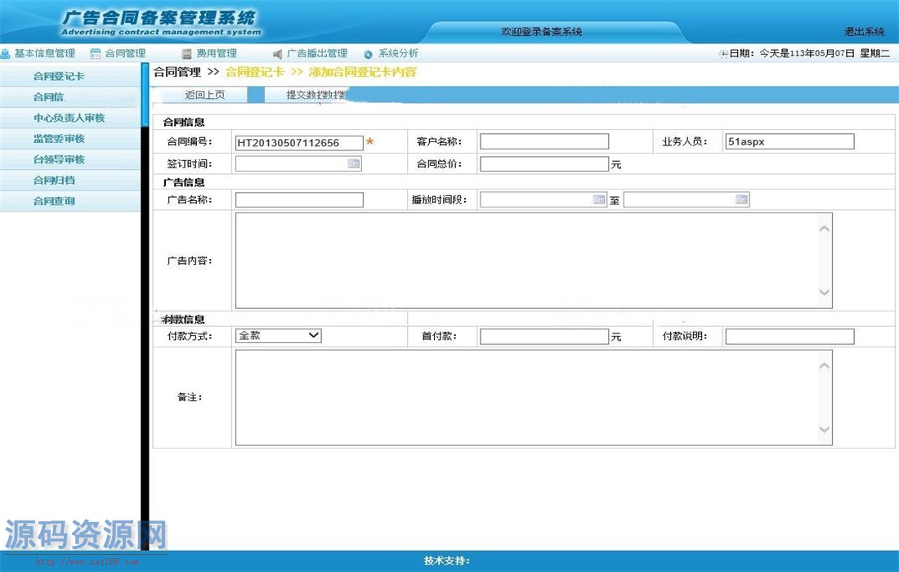The image size is (899, 572).
Task: Click into the 备注 text area
Action: pyautogui.click(x=534, y=397)
